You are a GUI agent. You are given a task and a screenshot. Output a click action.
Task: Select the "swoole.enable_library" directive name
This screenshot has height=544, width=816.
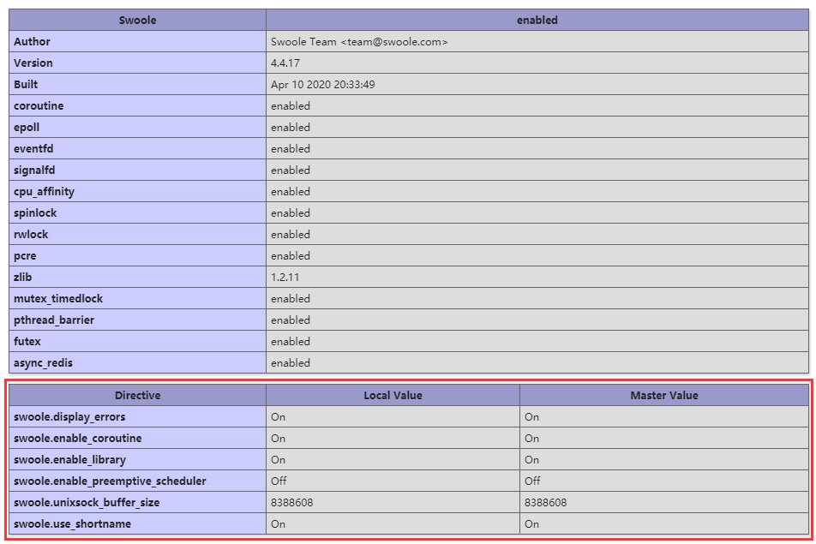coord(69,459)
